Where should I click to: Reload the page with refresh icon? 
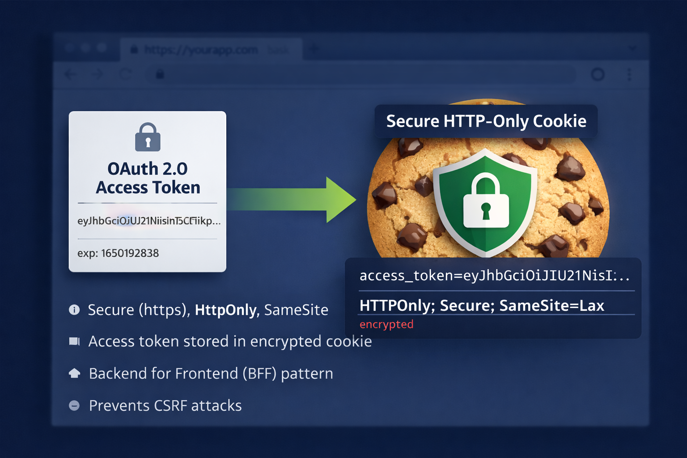(126, 74)
